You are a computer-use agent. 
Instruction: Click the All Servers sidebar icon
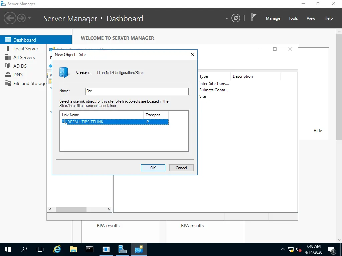(x=8, y=57)
